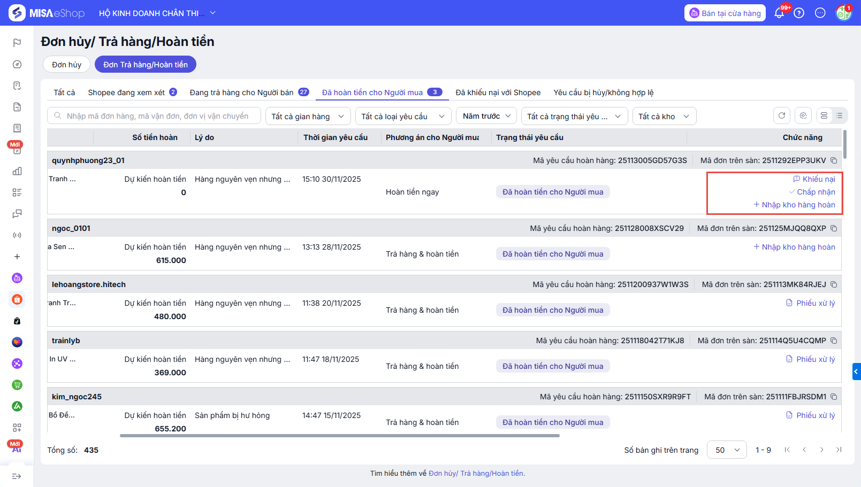Click 'Nhập kho hàng hoàn' for ngoc_0101
Screen dimensions: 861x487
(794, 247)
